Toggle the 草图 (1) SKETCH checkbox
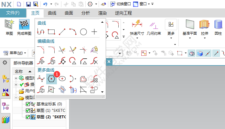The width and height of the screenshot is (225, 129). (28, 111)
